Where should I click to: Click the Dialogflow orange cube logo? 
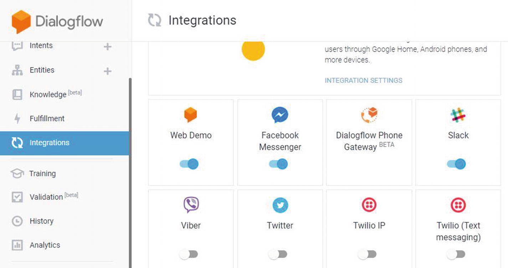21,22
